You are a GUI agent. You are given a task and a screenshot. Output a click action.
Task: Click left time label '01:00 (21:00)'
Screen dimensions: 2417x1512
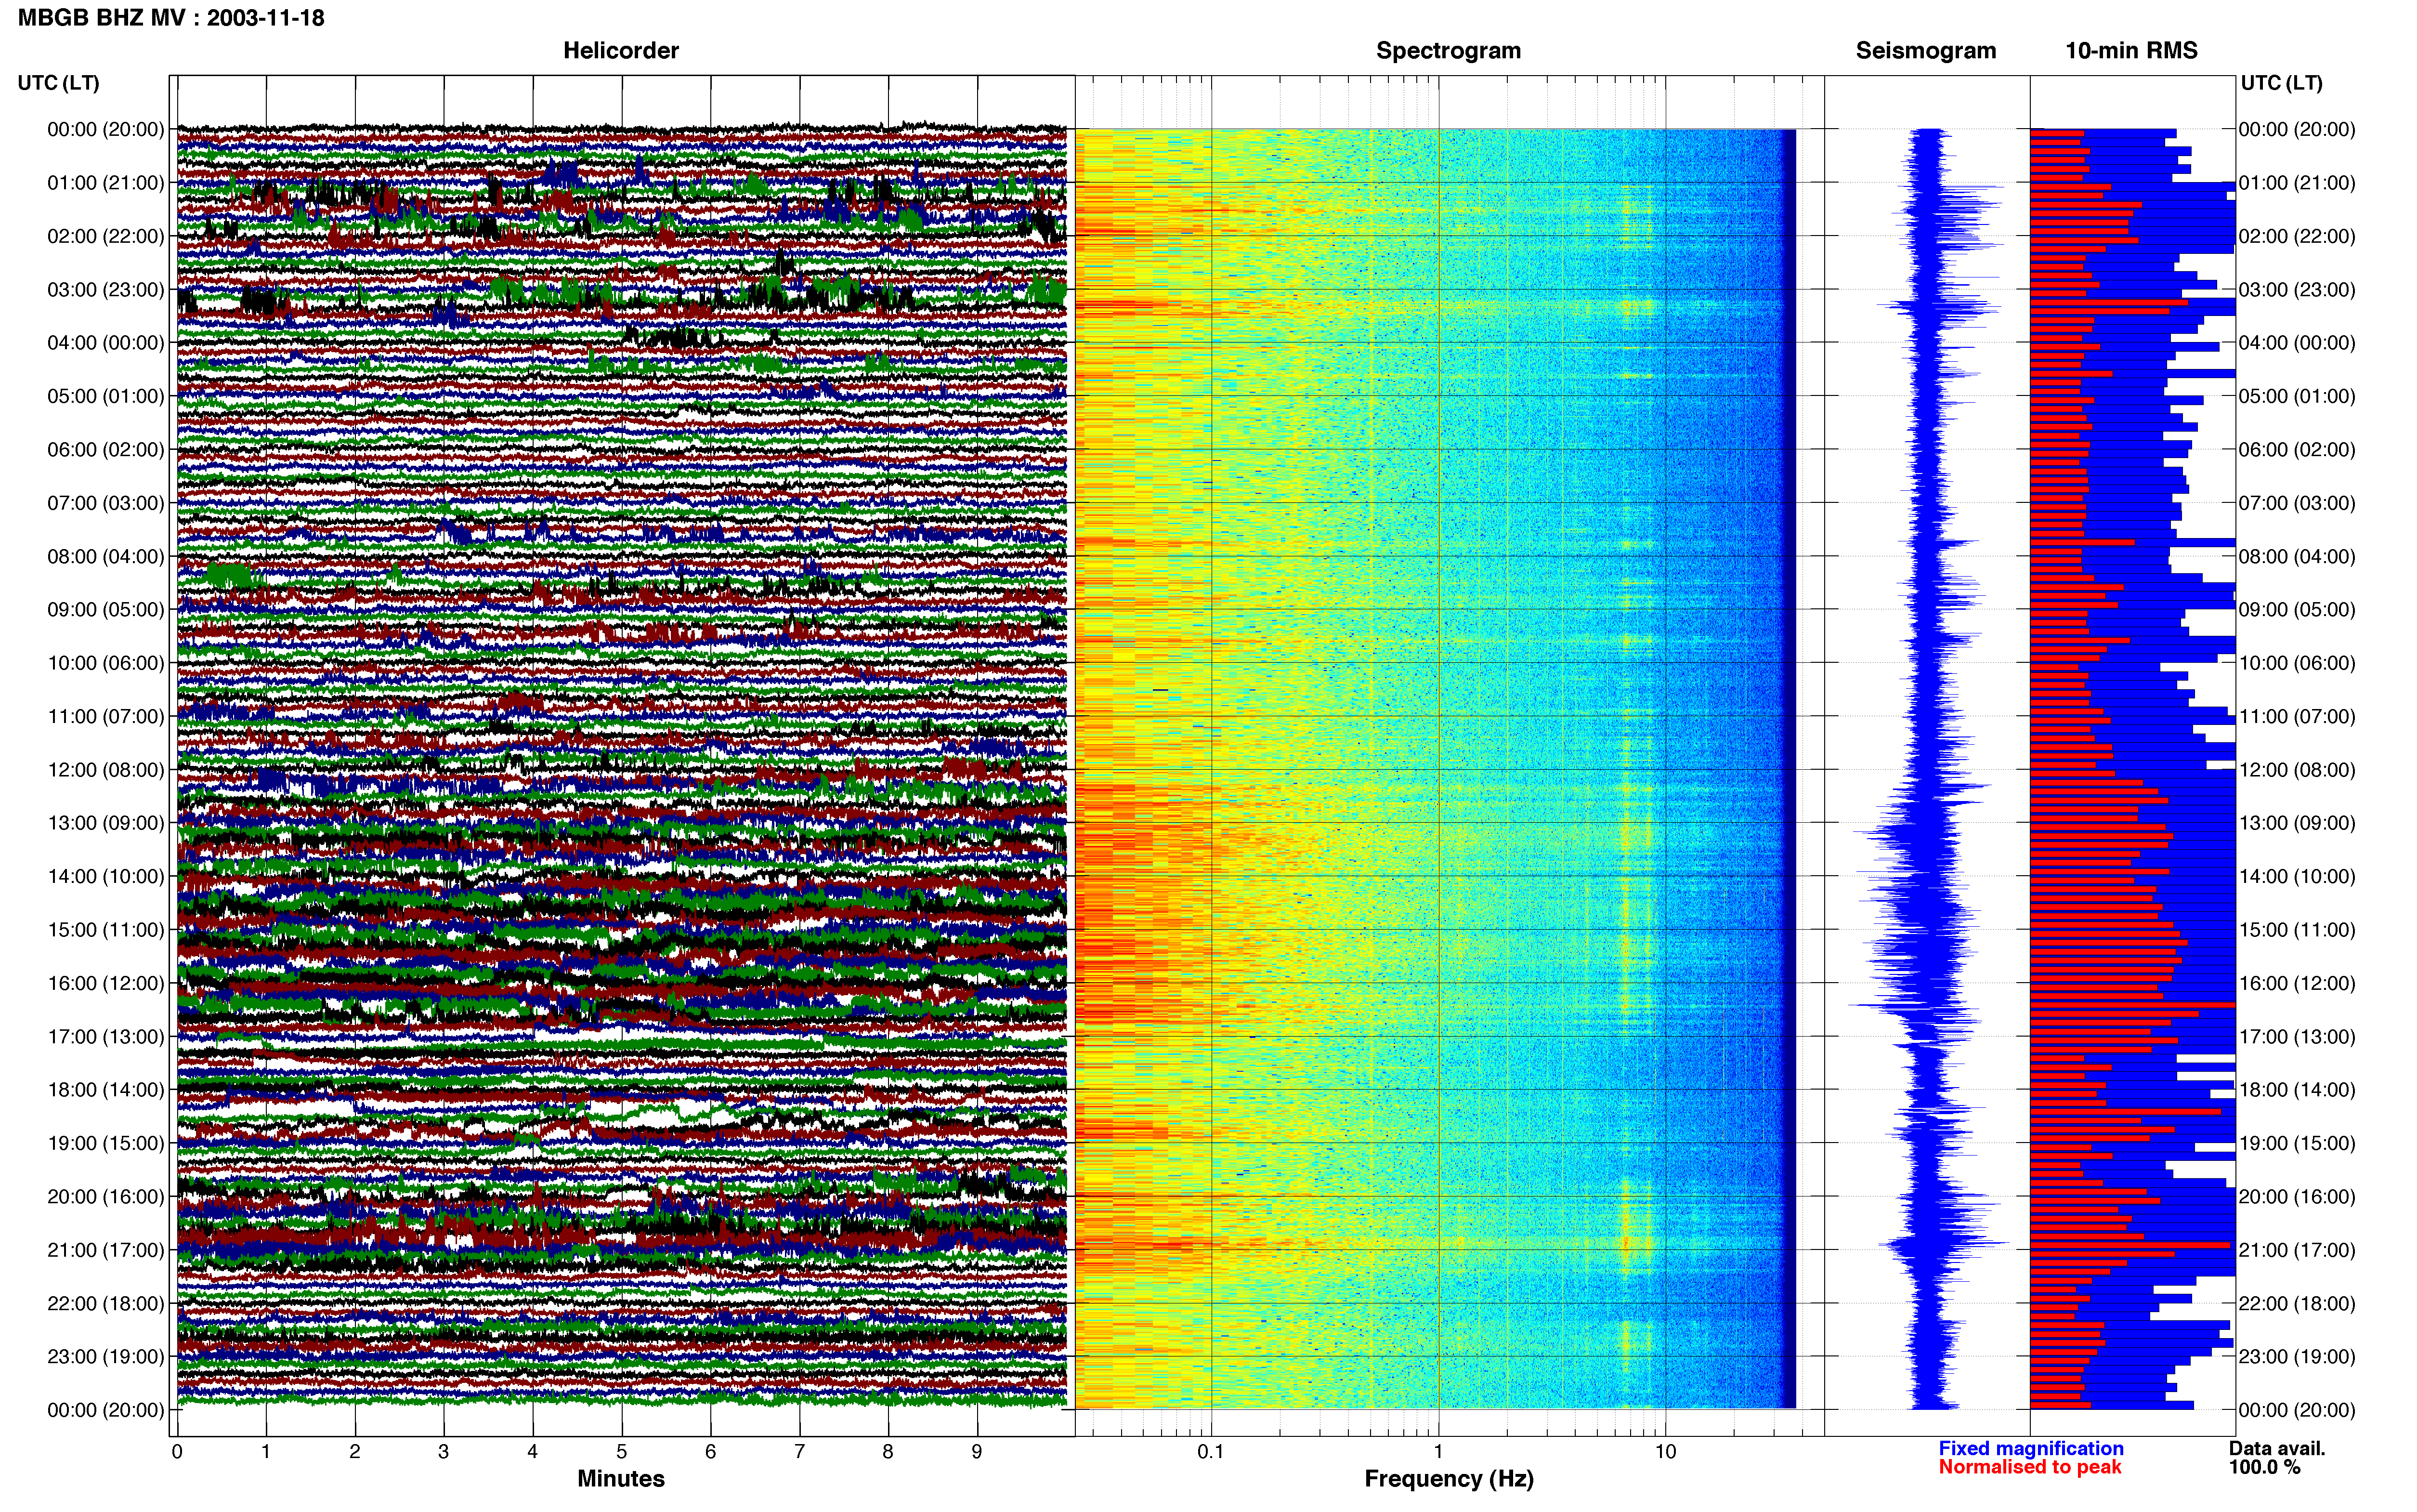[x=106, y=183]
